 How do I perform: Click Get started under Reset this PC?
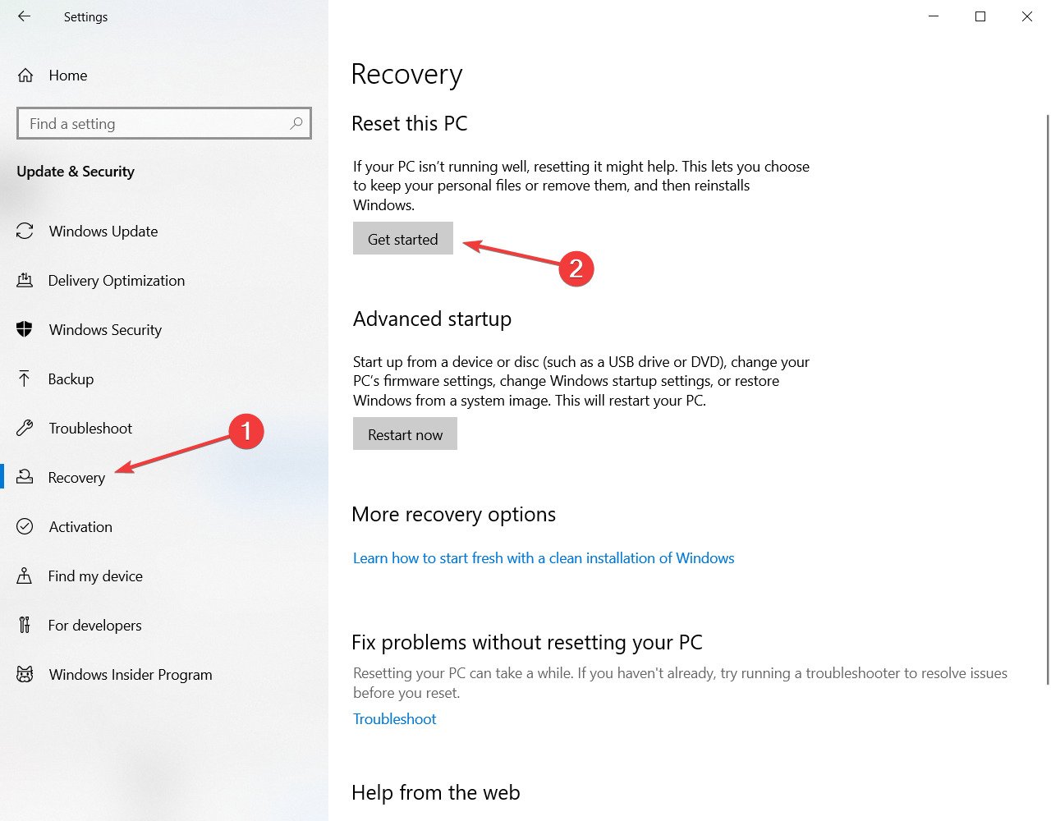(x=403, y=239)
